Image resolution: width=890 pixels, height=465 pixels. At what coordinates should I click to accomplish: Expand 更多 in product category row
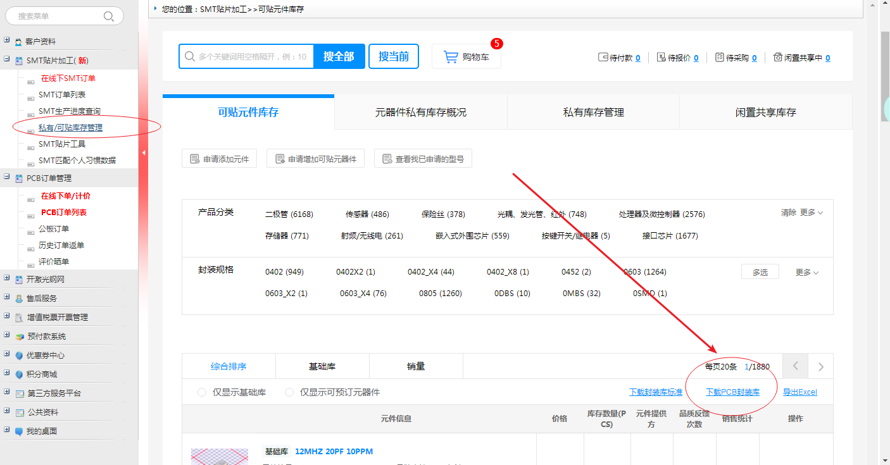click(811, 213)
